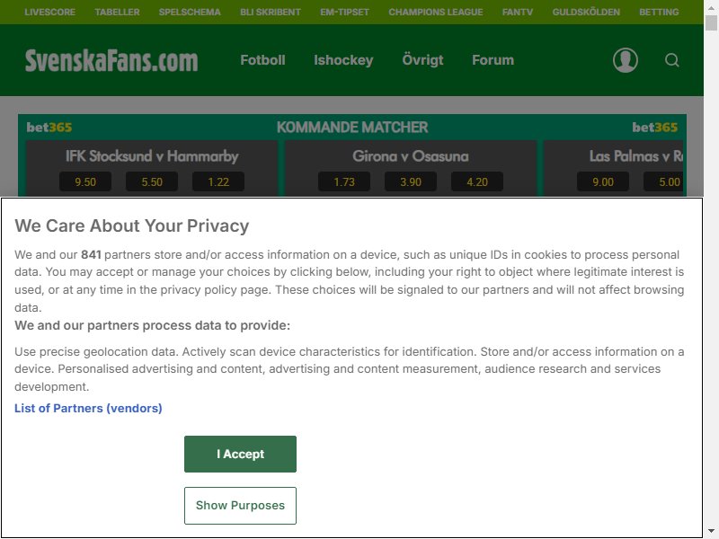The image size is (719, 539).
Task: Open FanTV in top bar
Action: pos(518,12)
